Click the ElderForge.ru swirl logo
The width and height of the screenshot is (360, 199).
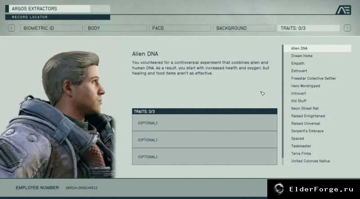(x=279, y=189)
